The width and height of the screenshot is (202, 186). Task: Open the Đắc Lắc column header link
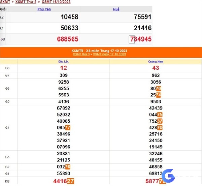(x=64, y=61)
